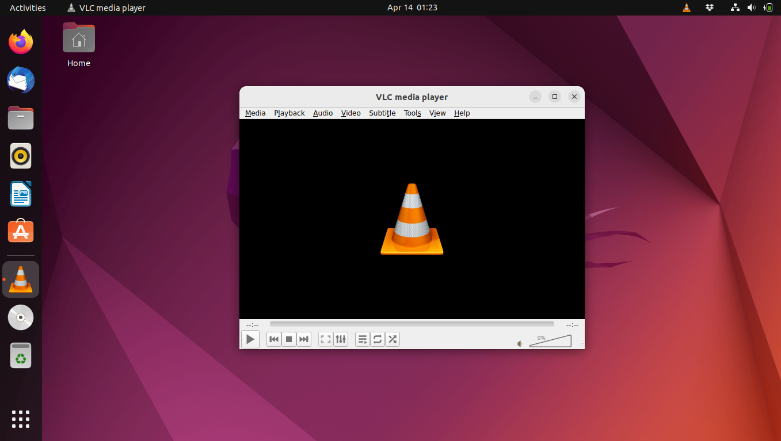The height and width of the screenshot is (441, 781).
Task: Close the VLC media player window
Action: (x=574, y=97)
